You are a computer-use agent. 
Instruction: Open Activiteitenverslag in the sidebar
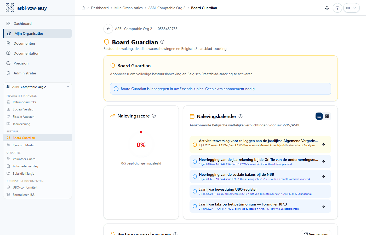[37, 166]
